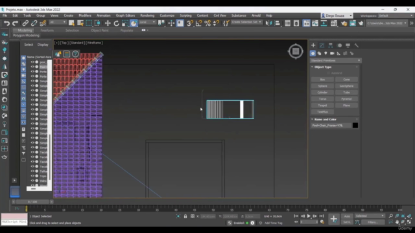Play the animation

click(309, 216)
